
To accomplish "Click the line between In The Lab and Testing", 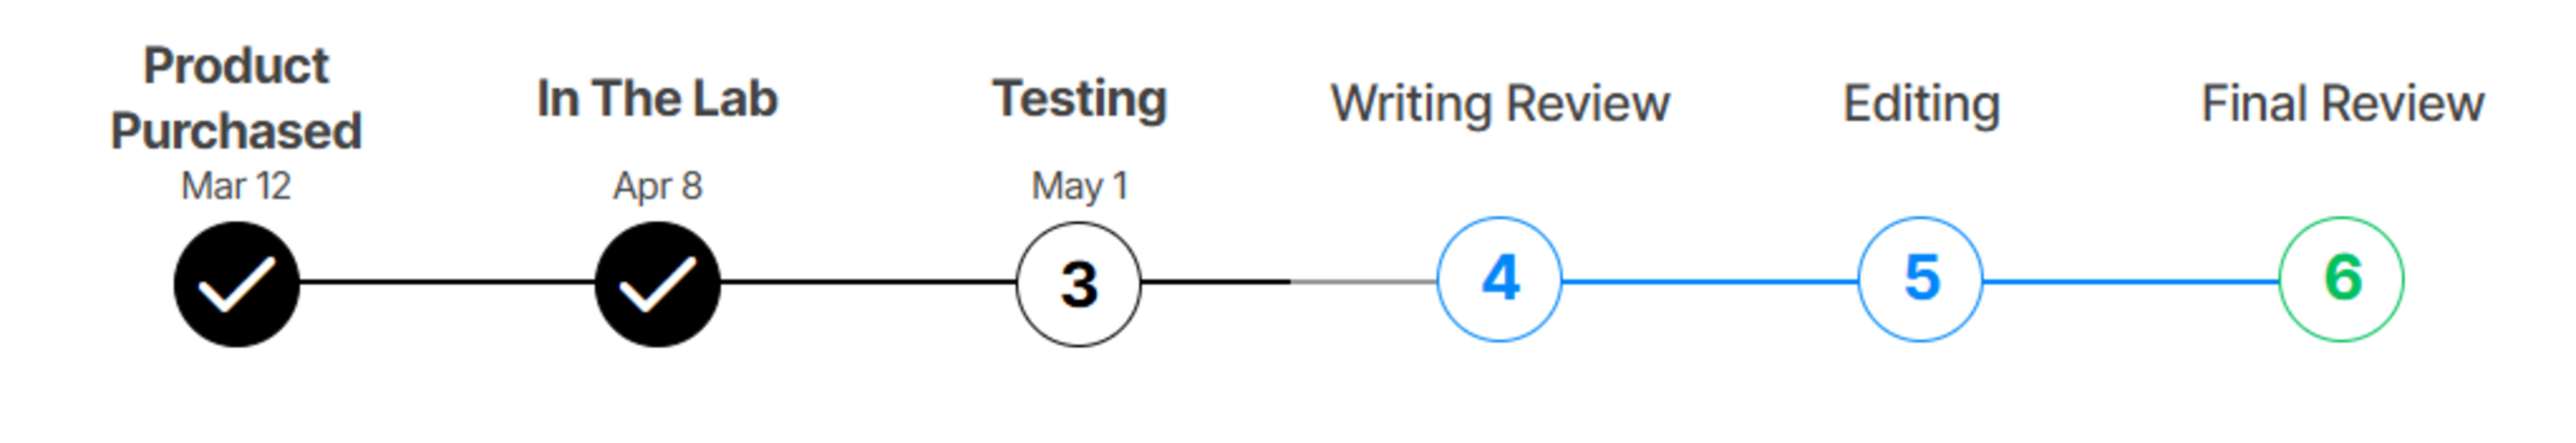I will point(868,282).
